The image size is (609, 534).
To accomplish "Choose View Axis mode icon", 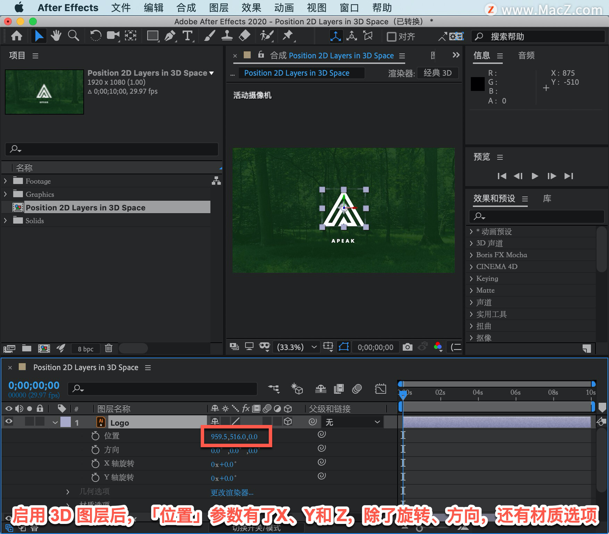I will click(x=368, y=36).
